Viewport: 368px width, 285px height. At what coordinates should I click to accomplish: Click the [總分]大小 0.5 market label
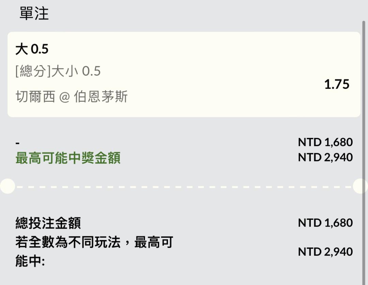58,71
